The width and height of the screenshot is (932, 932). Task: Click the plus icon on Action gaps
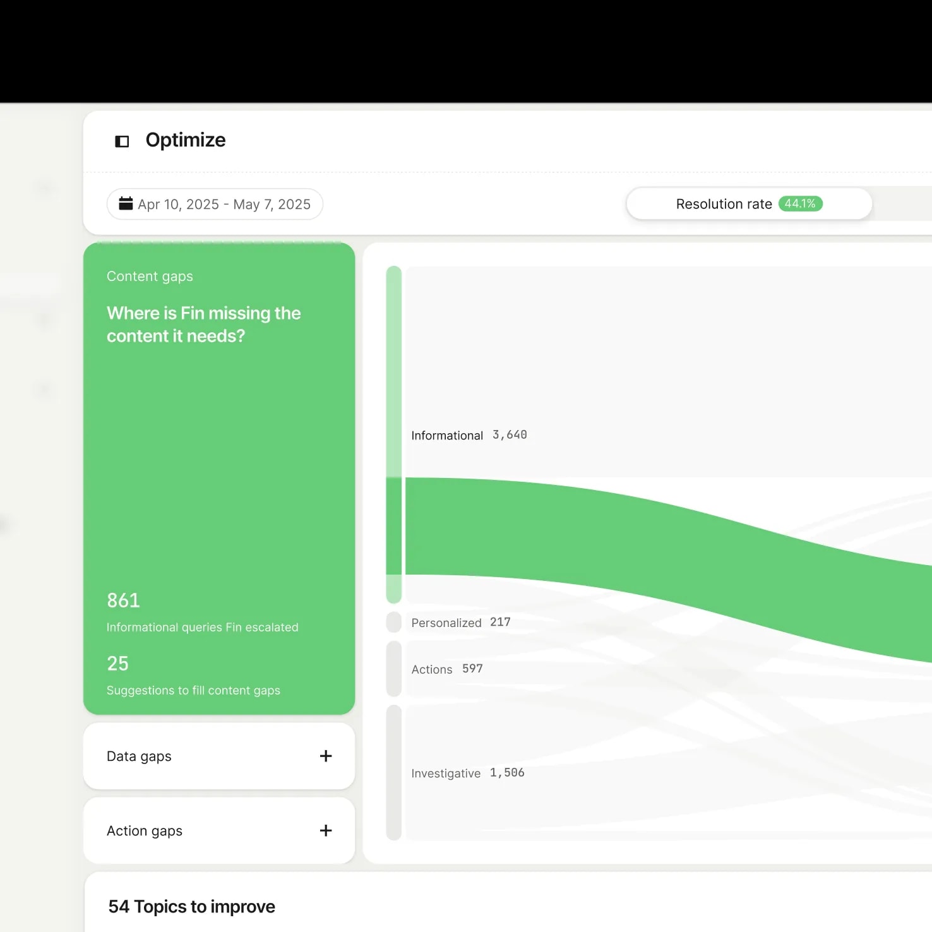coord(326,830)
